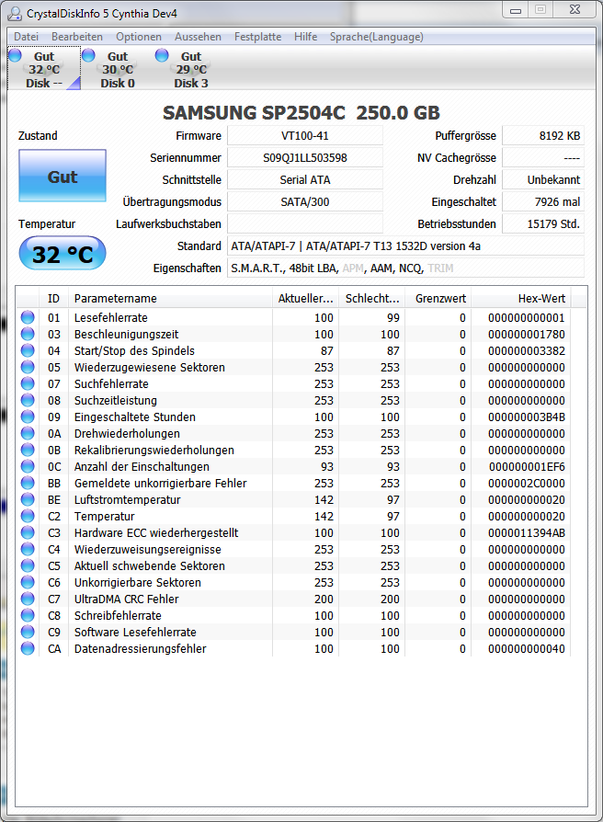Screen dimensions: 603x822
Task: Click status orb for Beschleunigungszeit row
Action: [x=28, y=334]
